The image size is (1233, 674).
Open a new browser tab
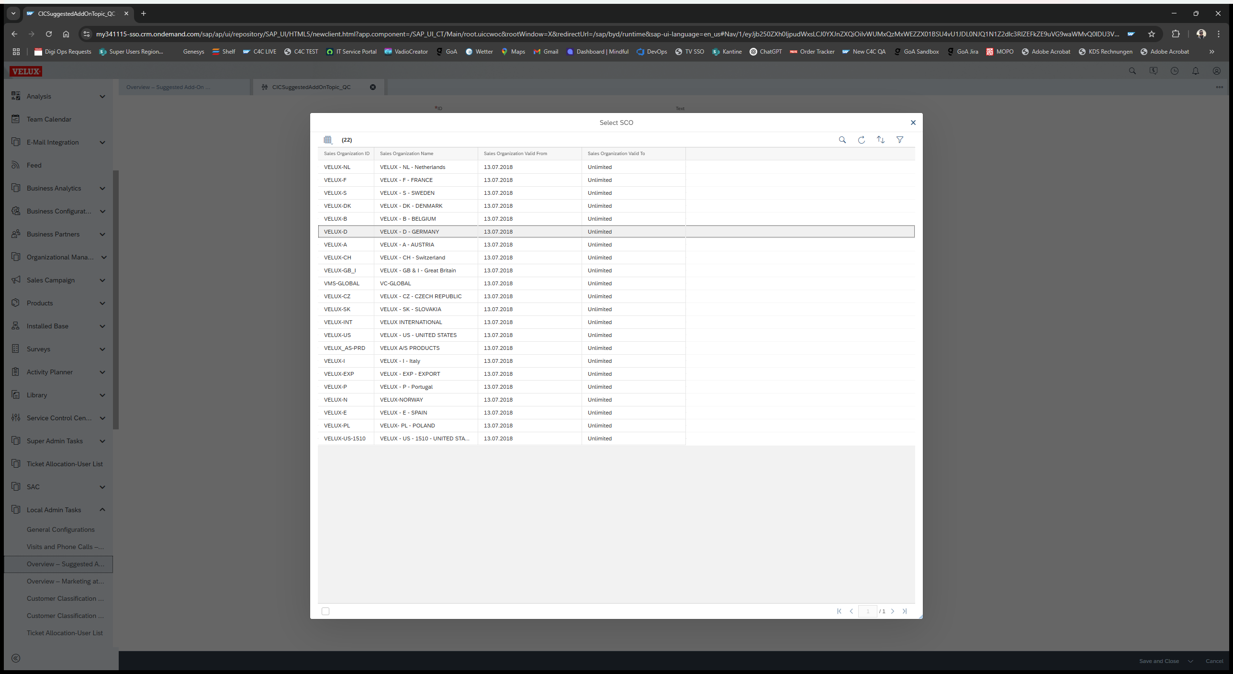click(143, 13)
